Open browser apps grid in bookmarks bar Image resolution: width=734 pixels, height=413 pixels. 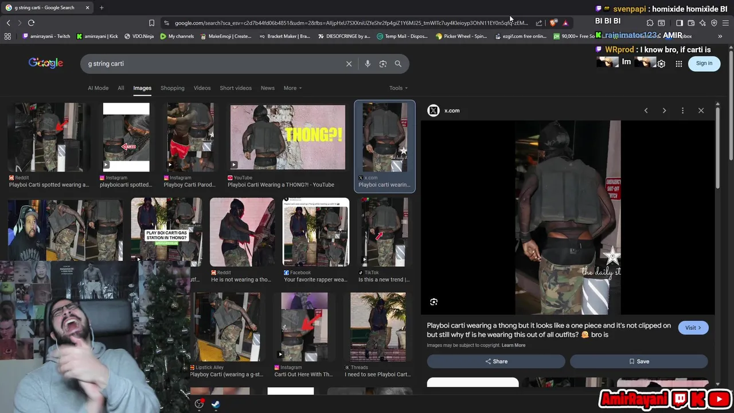click(7, 36)
